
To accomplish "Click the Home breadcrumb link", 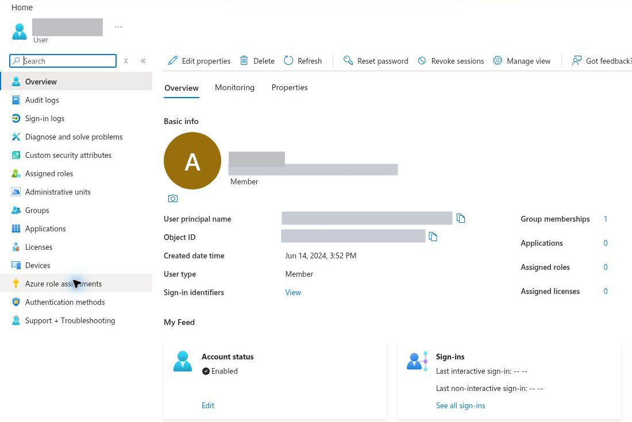I will pyautogui.click(x=22, y=7).
